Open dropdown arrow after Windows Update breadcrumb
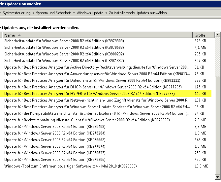 [106, 13]
